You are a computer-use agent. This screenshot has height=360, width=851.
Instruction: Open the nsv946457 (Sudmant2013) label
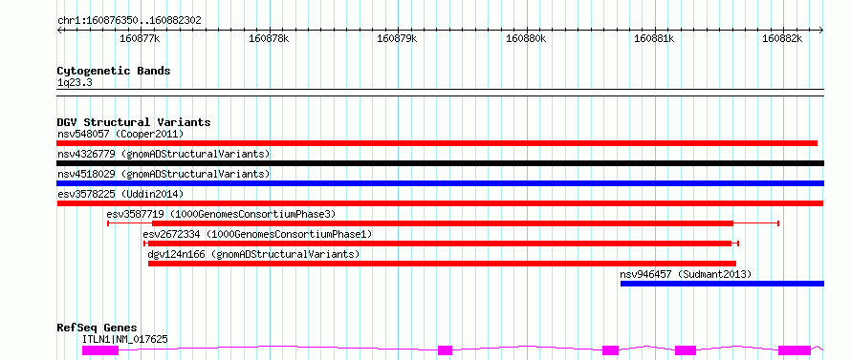tap(686, 274)
